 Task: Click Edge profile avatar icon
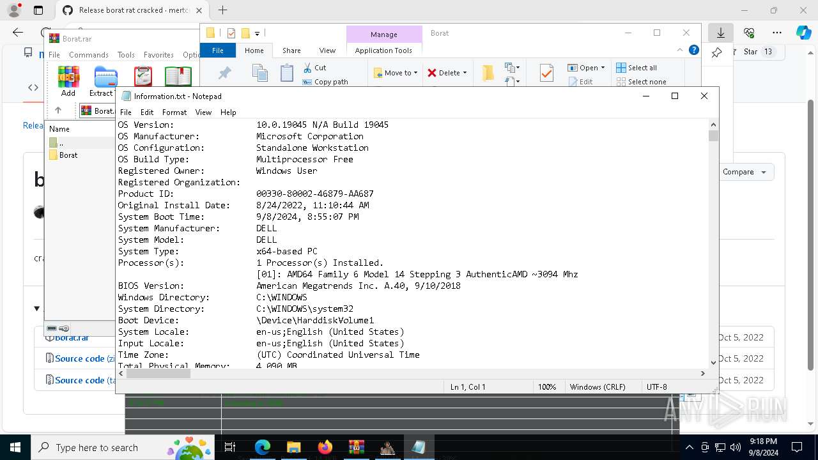click(x=13, y=10)
